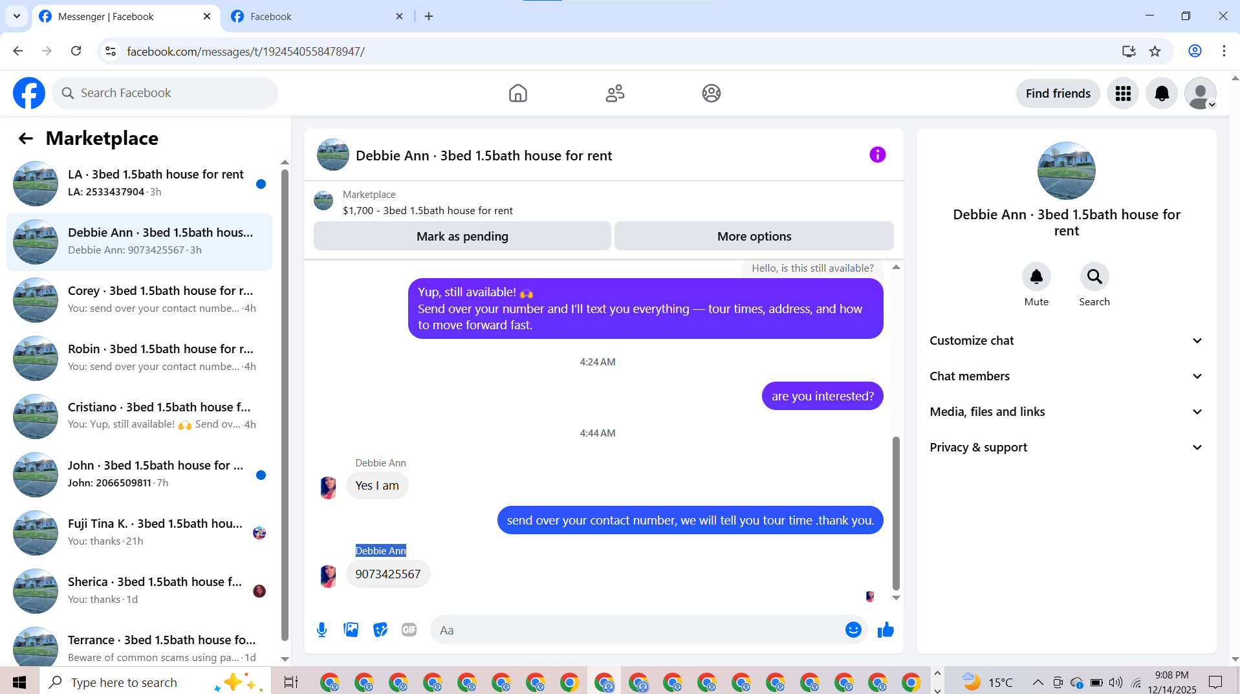Click the 'Yes I am' message
The width and height of the screenshot is (1240, 694).
point(377,485)
